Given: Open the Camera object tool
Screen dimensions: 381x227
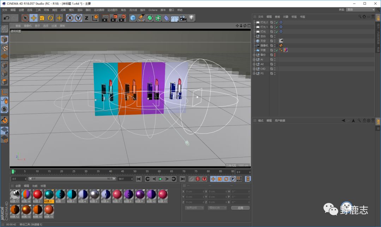Looking at the screenshot, I should click(183, 18).
